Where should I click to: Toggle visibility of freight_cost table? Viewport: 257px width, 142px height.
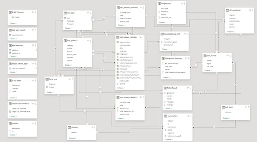[x=182, y=4]
